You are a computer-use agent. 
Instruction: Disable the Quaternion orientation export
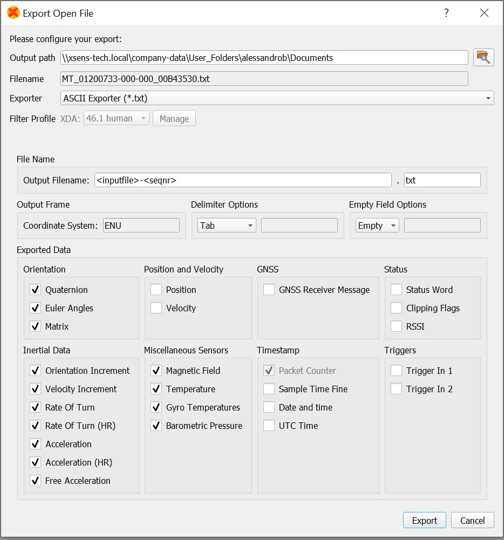click(35, 290)
